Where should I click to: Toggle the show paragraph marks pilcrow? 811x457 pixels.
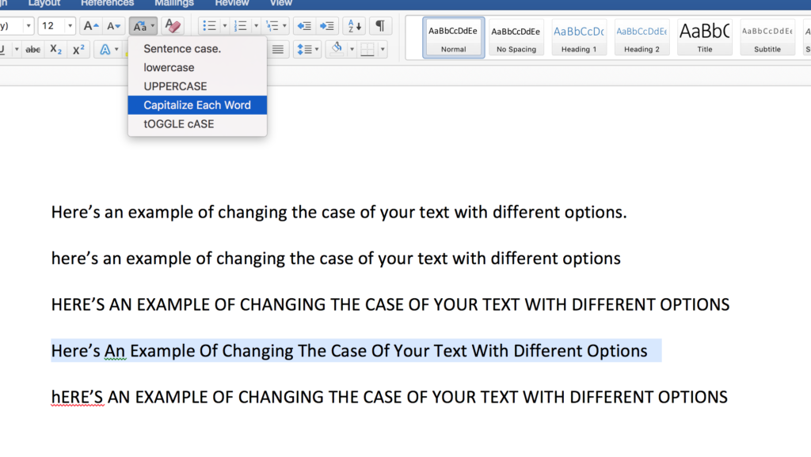click(x=380, y=26)
